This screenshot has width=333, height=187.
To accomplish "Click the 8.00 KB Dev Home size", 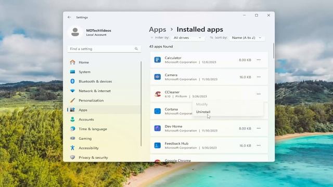I will coord(245,128).
